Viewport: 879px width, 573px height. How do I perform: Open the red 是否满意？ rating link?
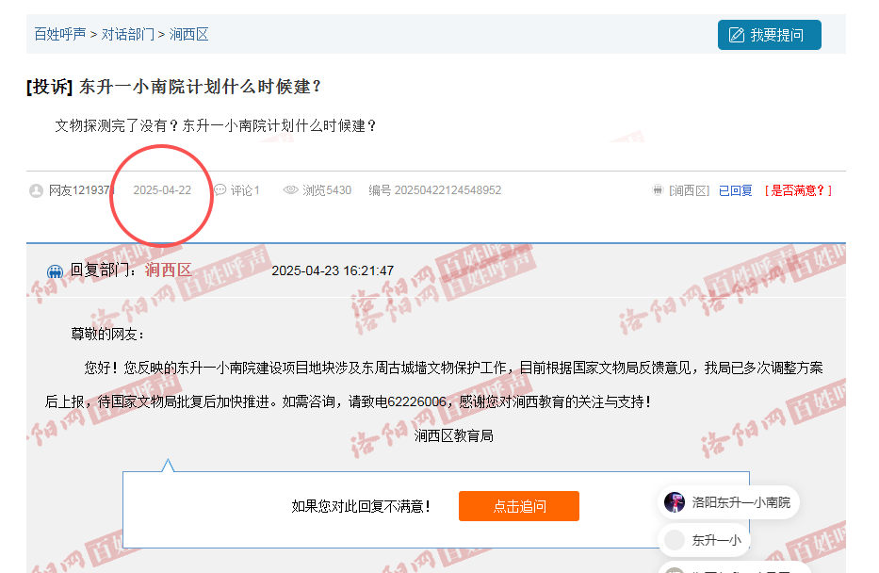click(798, 190)
